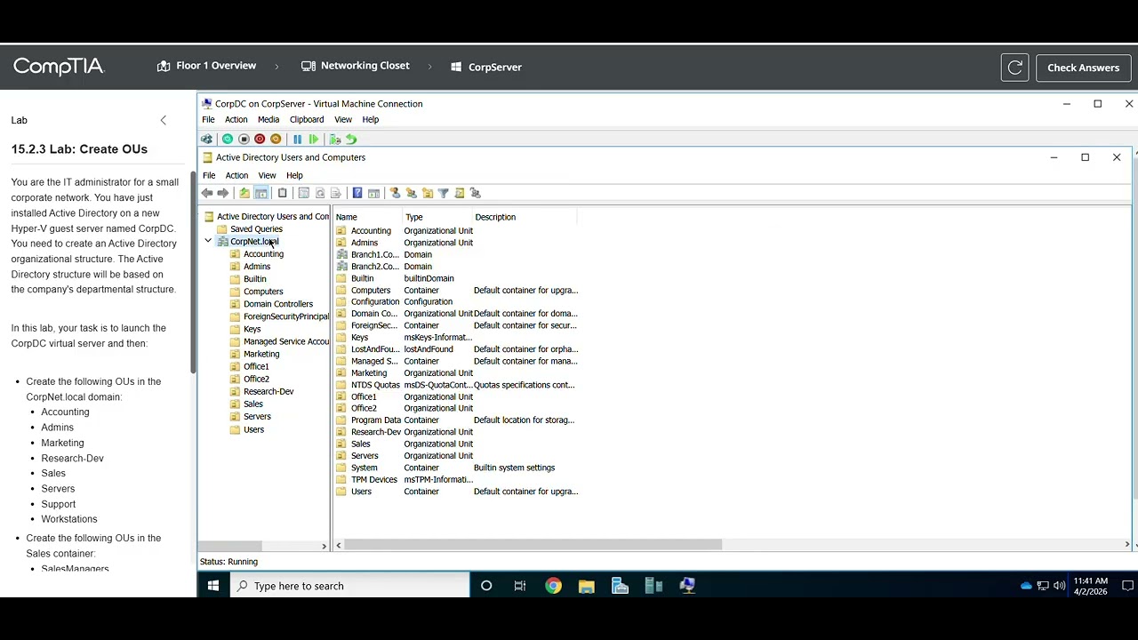Click the Export List icon

coord(336,193)
